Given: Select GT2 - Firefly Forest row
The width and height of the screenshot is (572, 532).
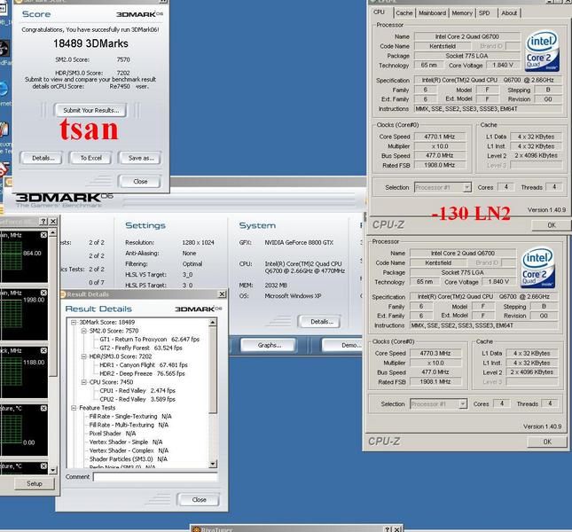Looking at the screenshot, I should [141, 348].
